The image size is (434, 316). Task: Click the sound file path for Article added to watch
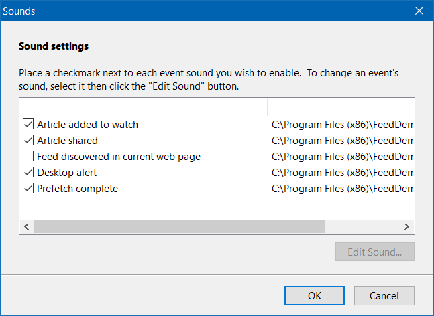[x=343, y=125]
